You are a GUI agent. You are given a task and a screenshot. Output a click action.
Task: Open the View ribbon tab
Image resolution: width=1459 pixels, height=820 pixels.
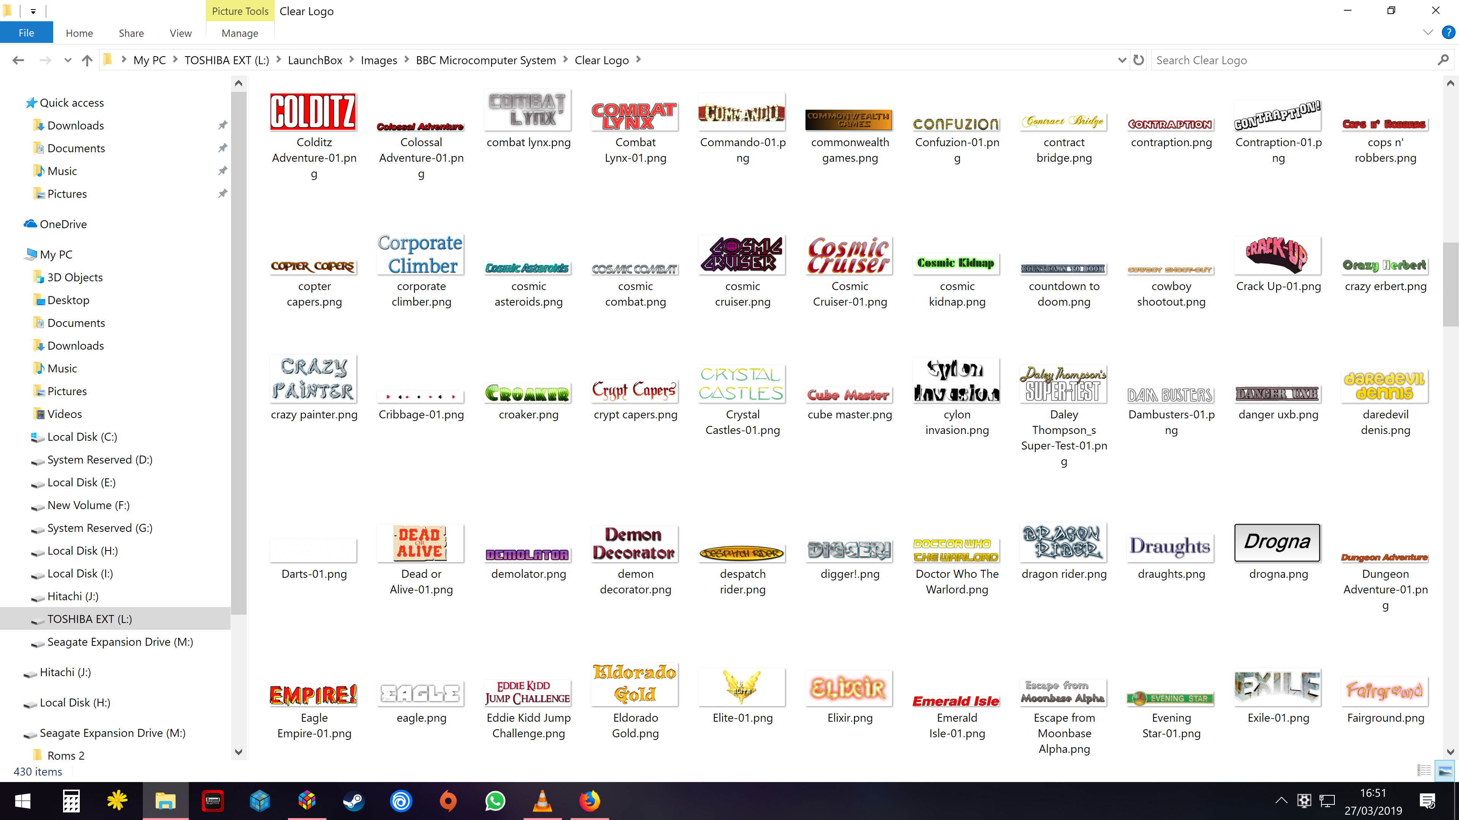(181, 33)
